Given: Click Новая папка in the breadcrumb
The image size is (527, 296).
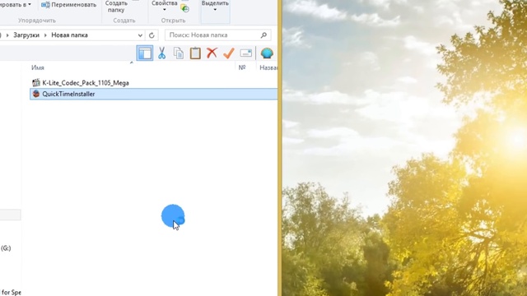Looking at the screenshot, I should point(69,35).
